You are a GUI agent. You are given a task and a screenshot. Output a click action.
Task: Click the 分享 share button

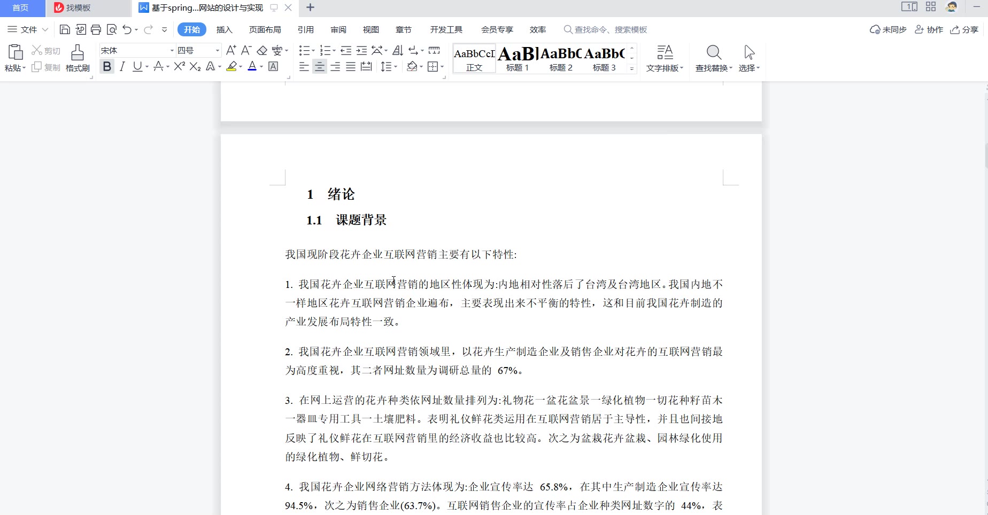point(964,29)
